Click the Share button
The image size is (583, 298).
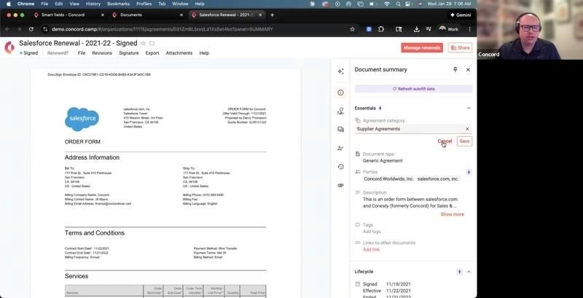[x=460, y=47]
